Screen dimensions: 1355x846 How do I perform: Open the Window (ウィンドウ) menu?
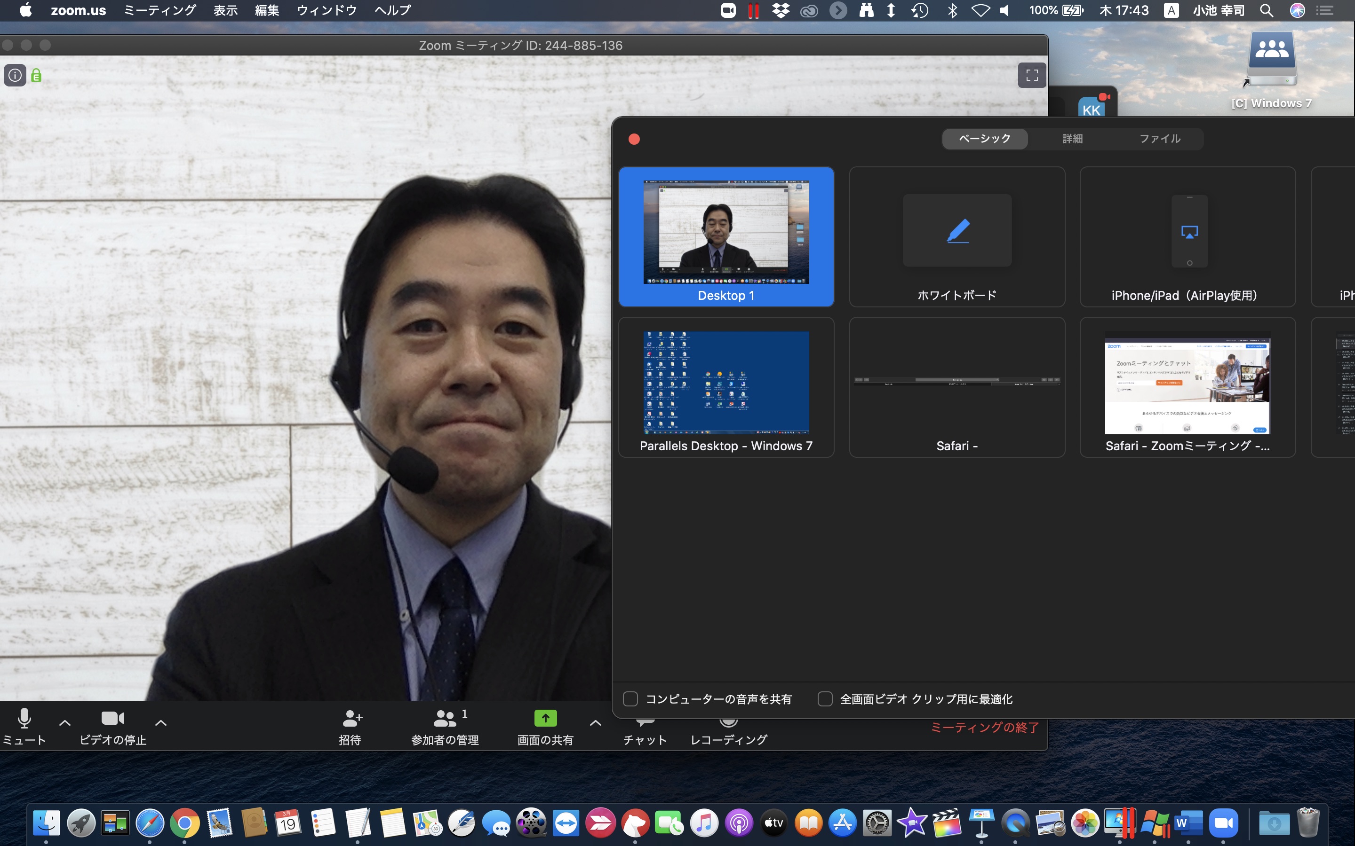[x=327, y=10]
